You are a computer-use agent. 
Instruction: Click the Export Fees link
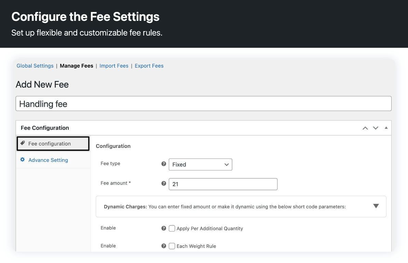(x=149, y=66)
